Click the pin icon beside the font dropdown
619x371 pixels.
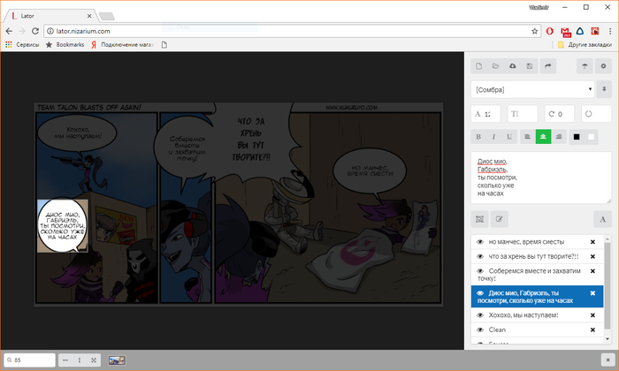click(x=604, y=89)
